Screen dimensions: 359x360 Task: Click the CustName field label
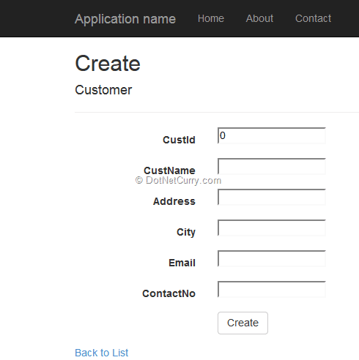[169, 170]
